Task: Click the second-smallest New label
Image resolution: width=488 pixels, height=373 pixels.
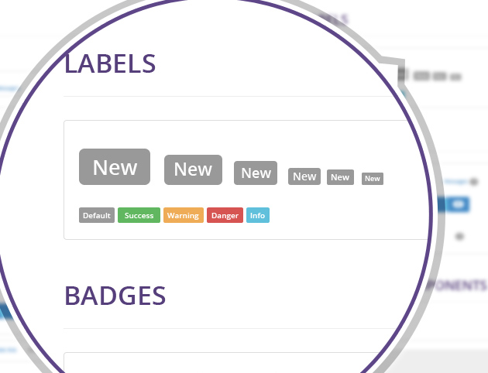Action: 340,177
